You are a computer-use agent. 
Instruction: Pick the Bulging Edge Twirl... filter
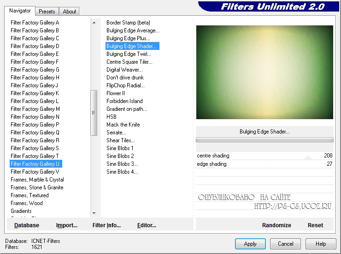(x=129, y=54)
